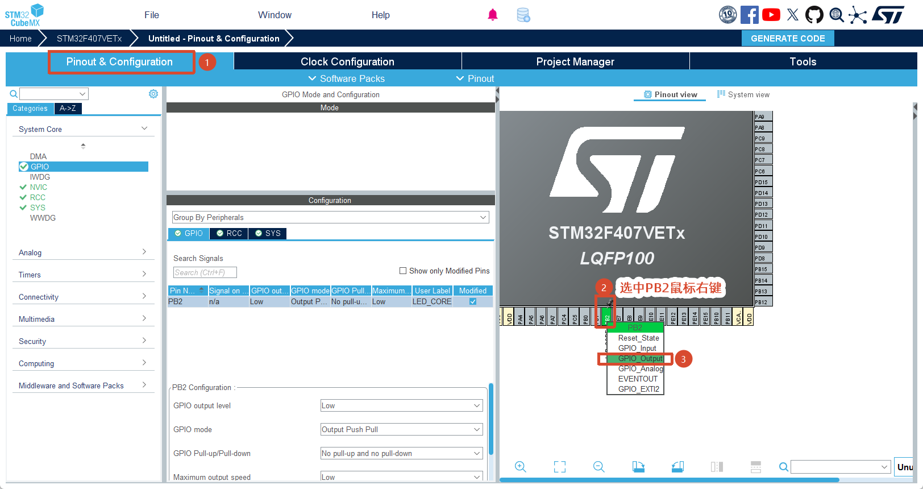
Task: Collapse the System Core category
Action: [x=144, y=129]
